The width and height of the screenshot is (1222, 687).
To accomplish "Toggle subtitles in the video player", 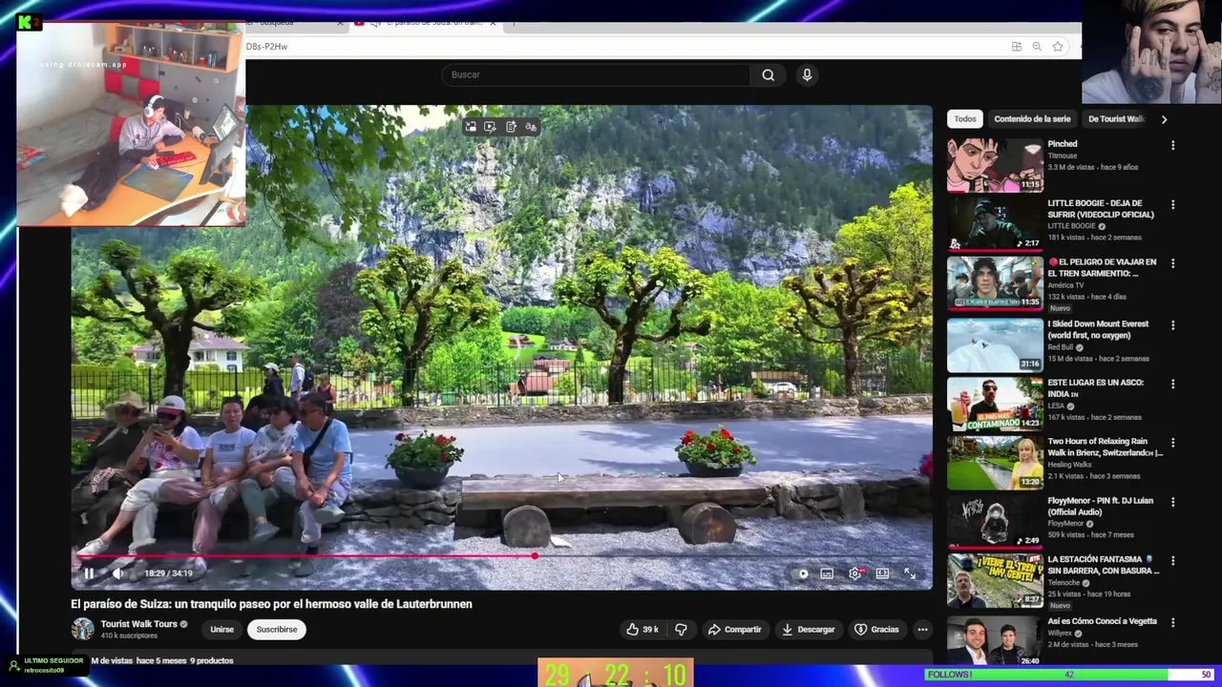I will click(827, 573).
